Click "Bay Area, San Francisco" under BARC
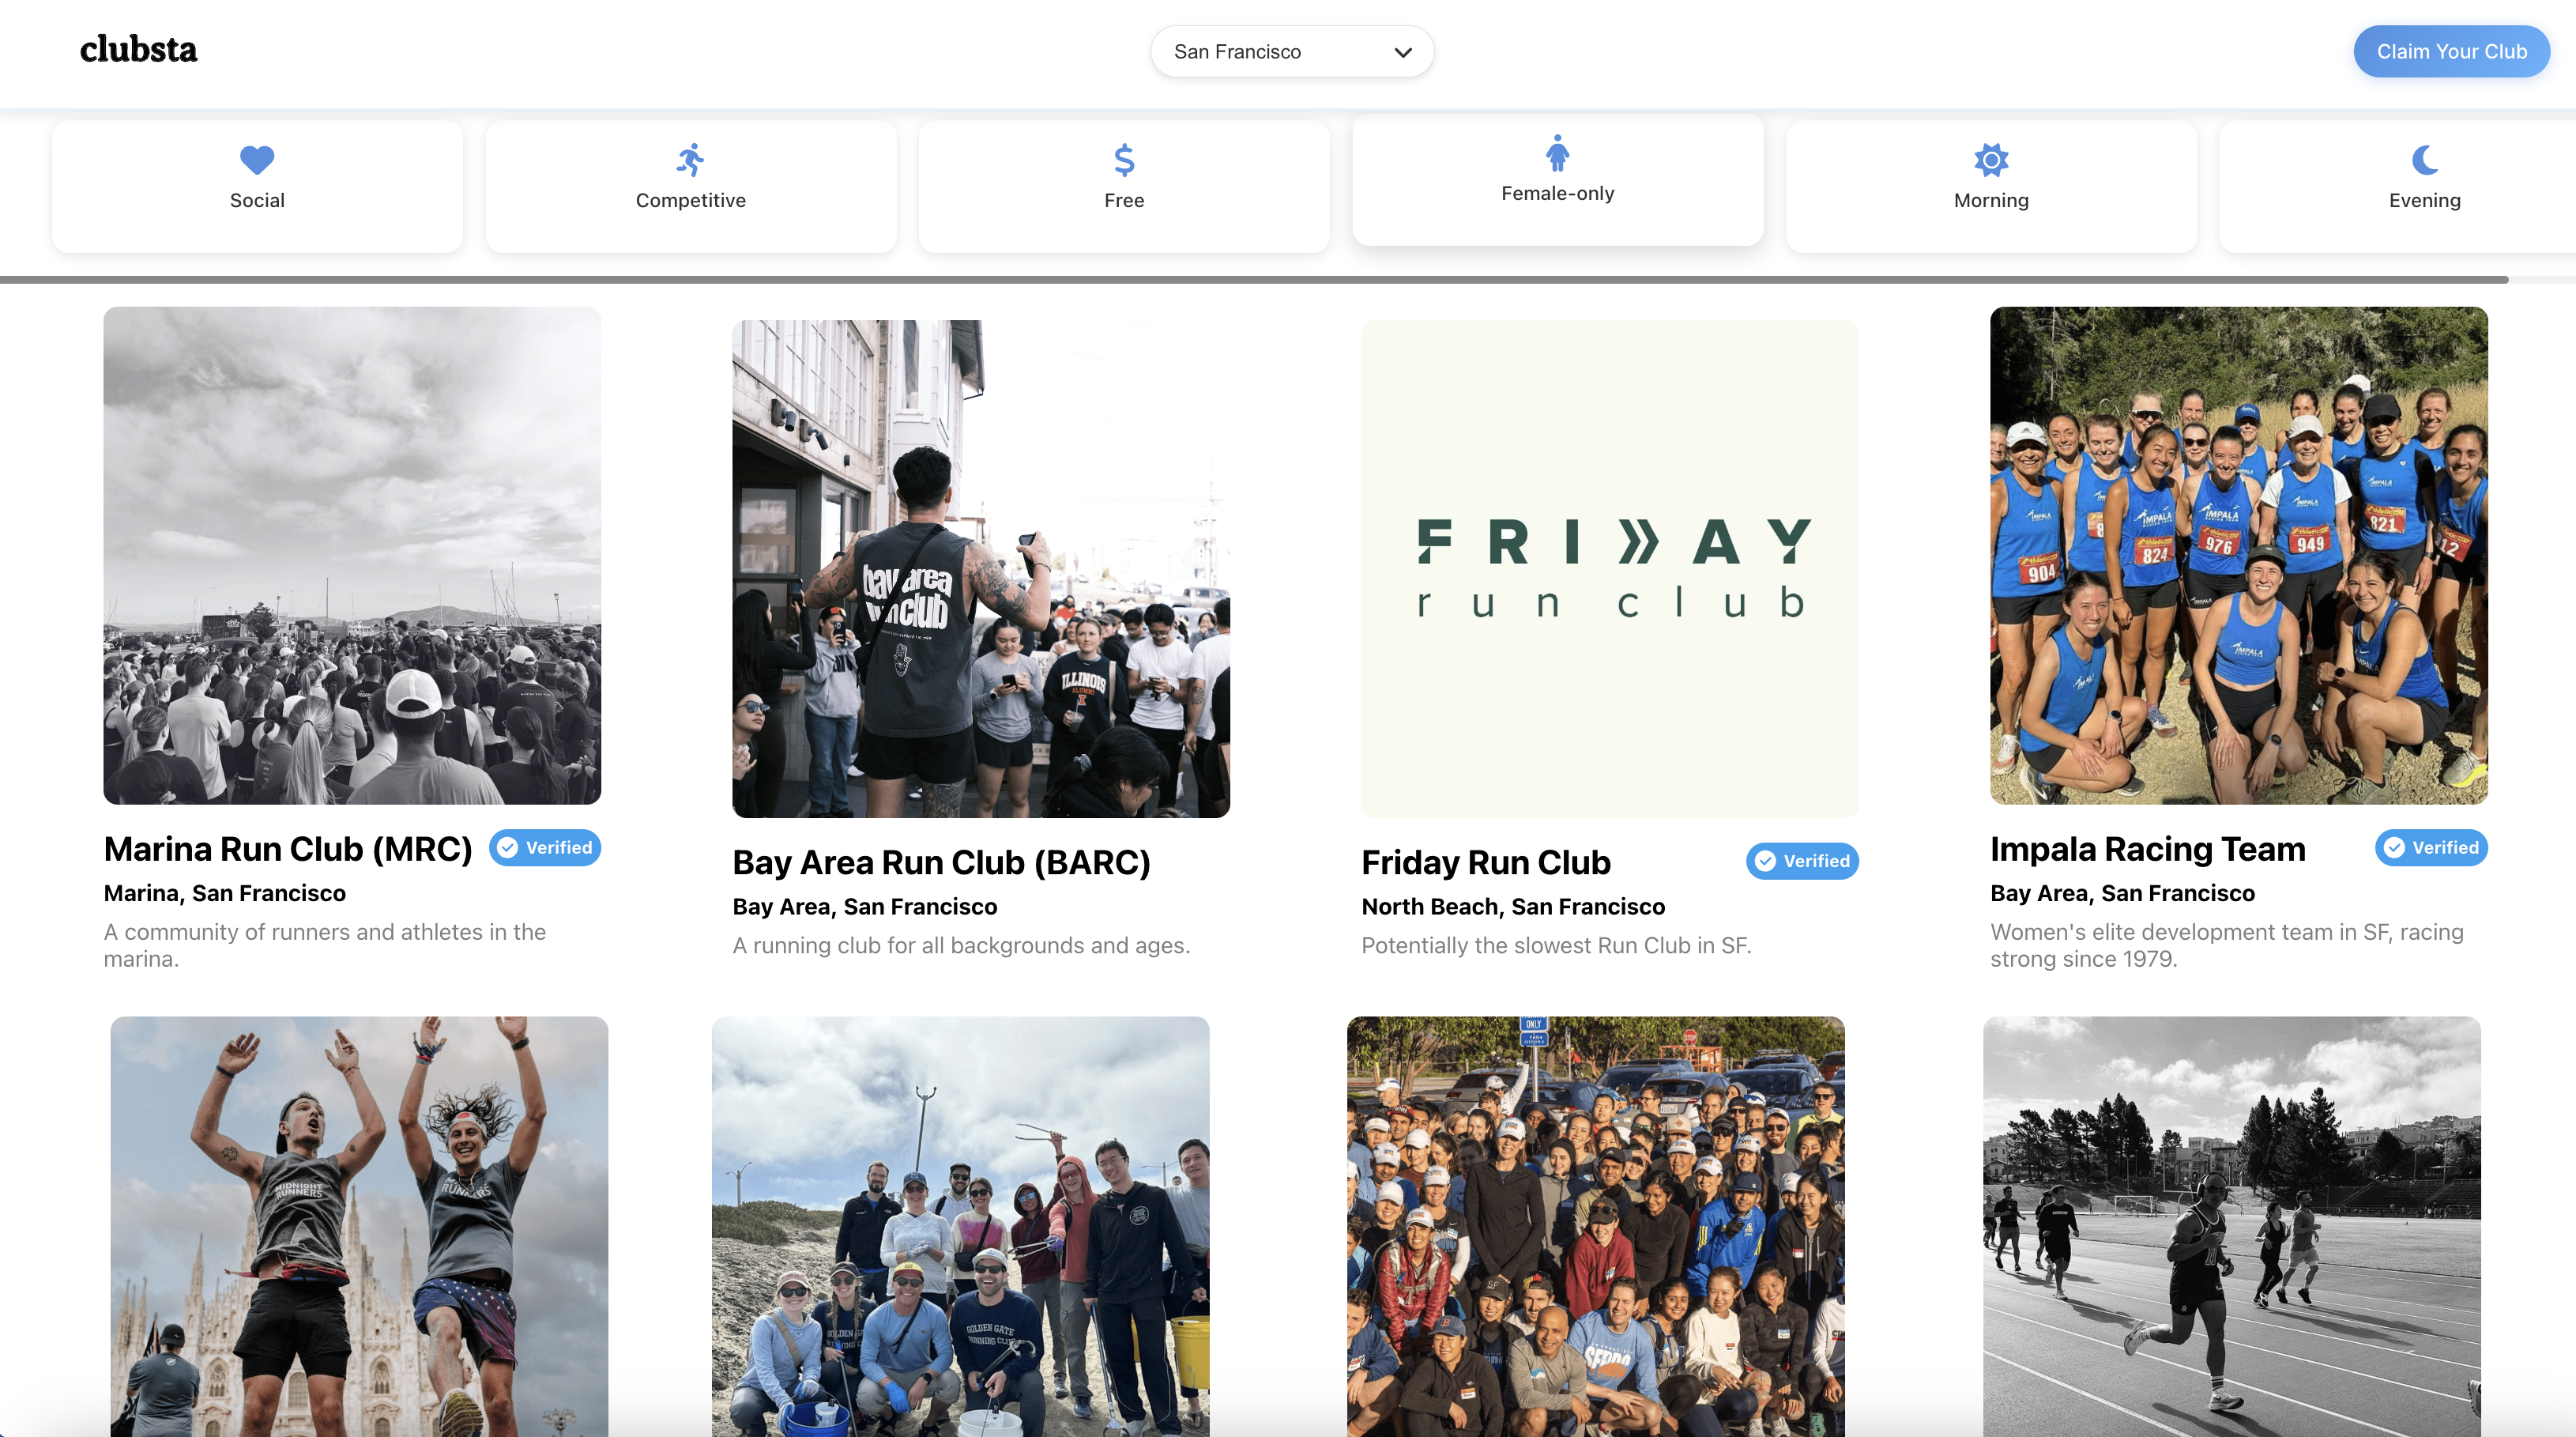 tap(864, 906)
